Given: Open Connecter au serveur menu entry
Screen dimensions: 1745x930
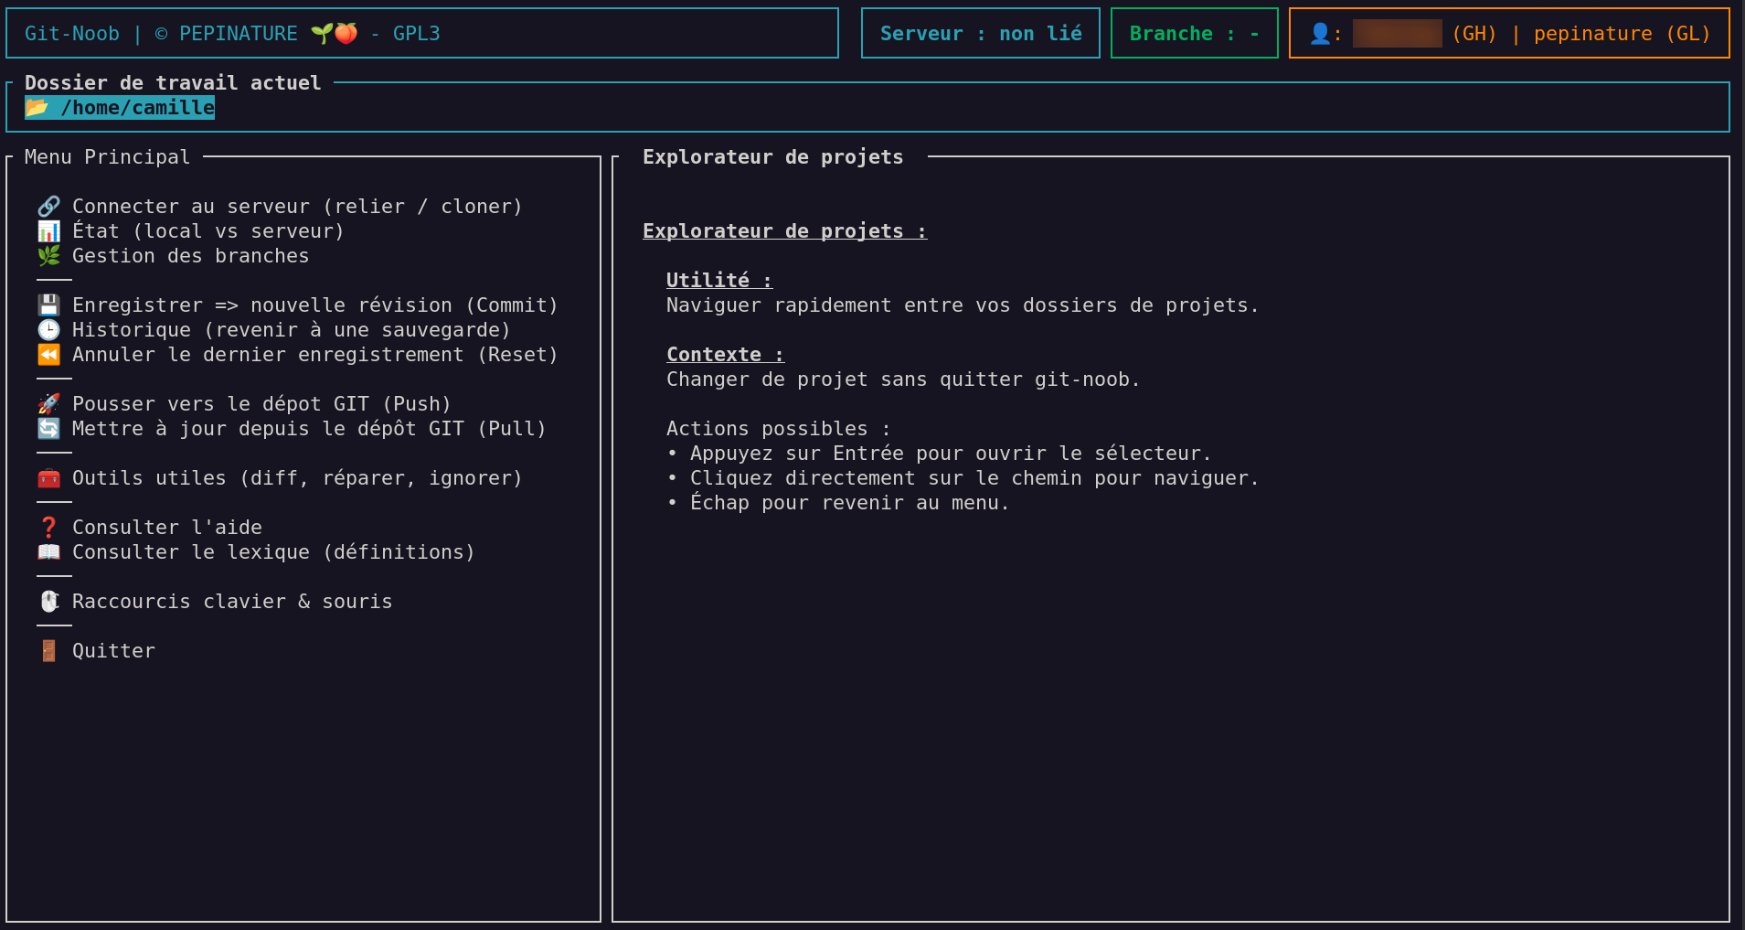Looking at the screenshot, I should [x=296, y=207].
